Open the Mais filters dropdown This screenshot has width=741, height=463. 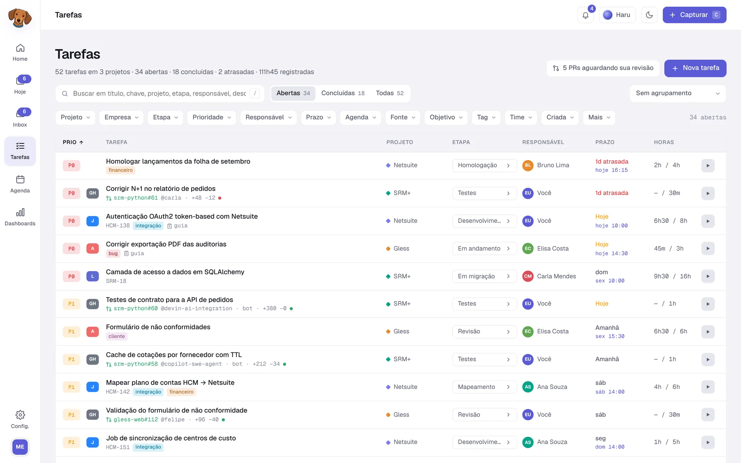[x=599, y=117]
